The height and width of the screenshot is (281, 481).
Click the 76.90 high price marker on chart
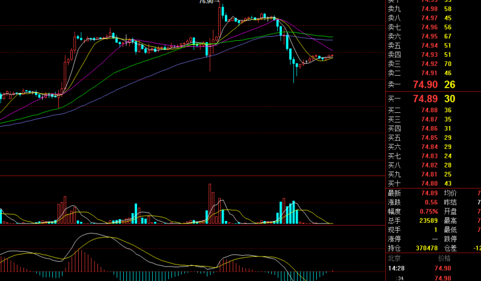(x=206, y=2)
